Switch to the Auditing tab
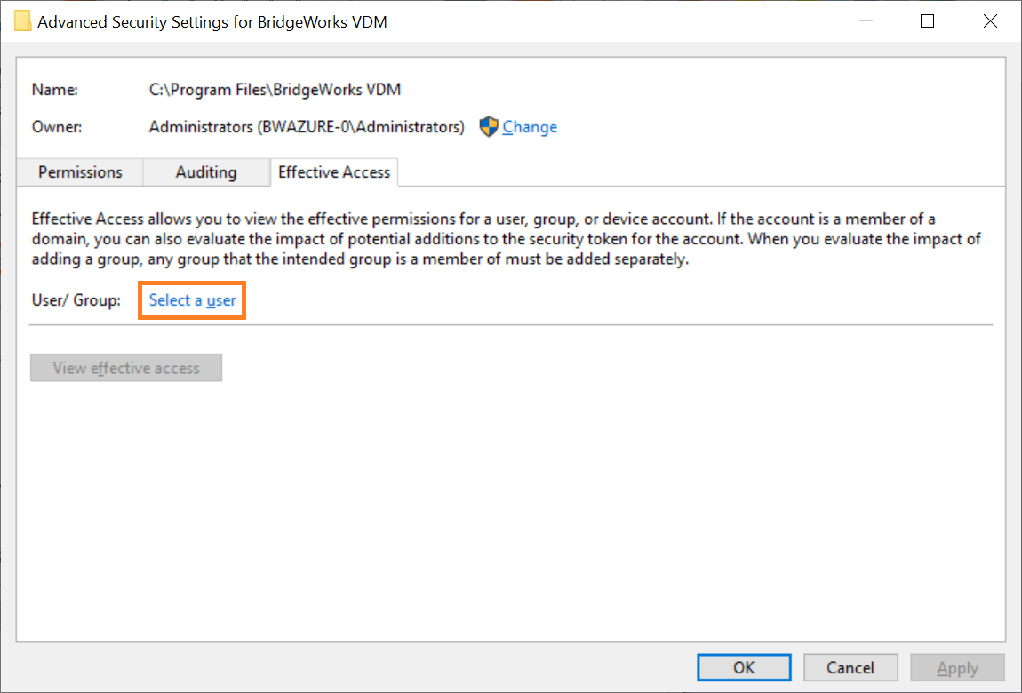1022x693 pixels. (x=206, y=172)
